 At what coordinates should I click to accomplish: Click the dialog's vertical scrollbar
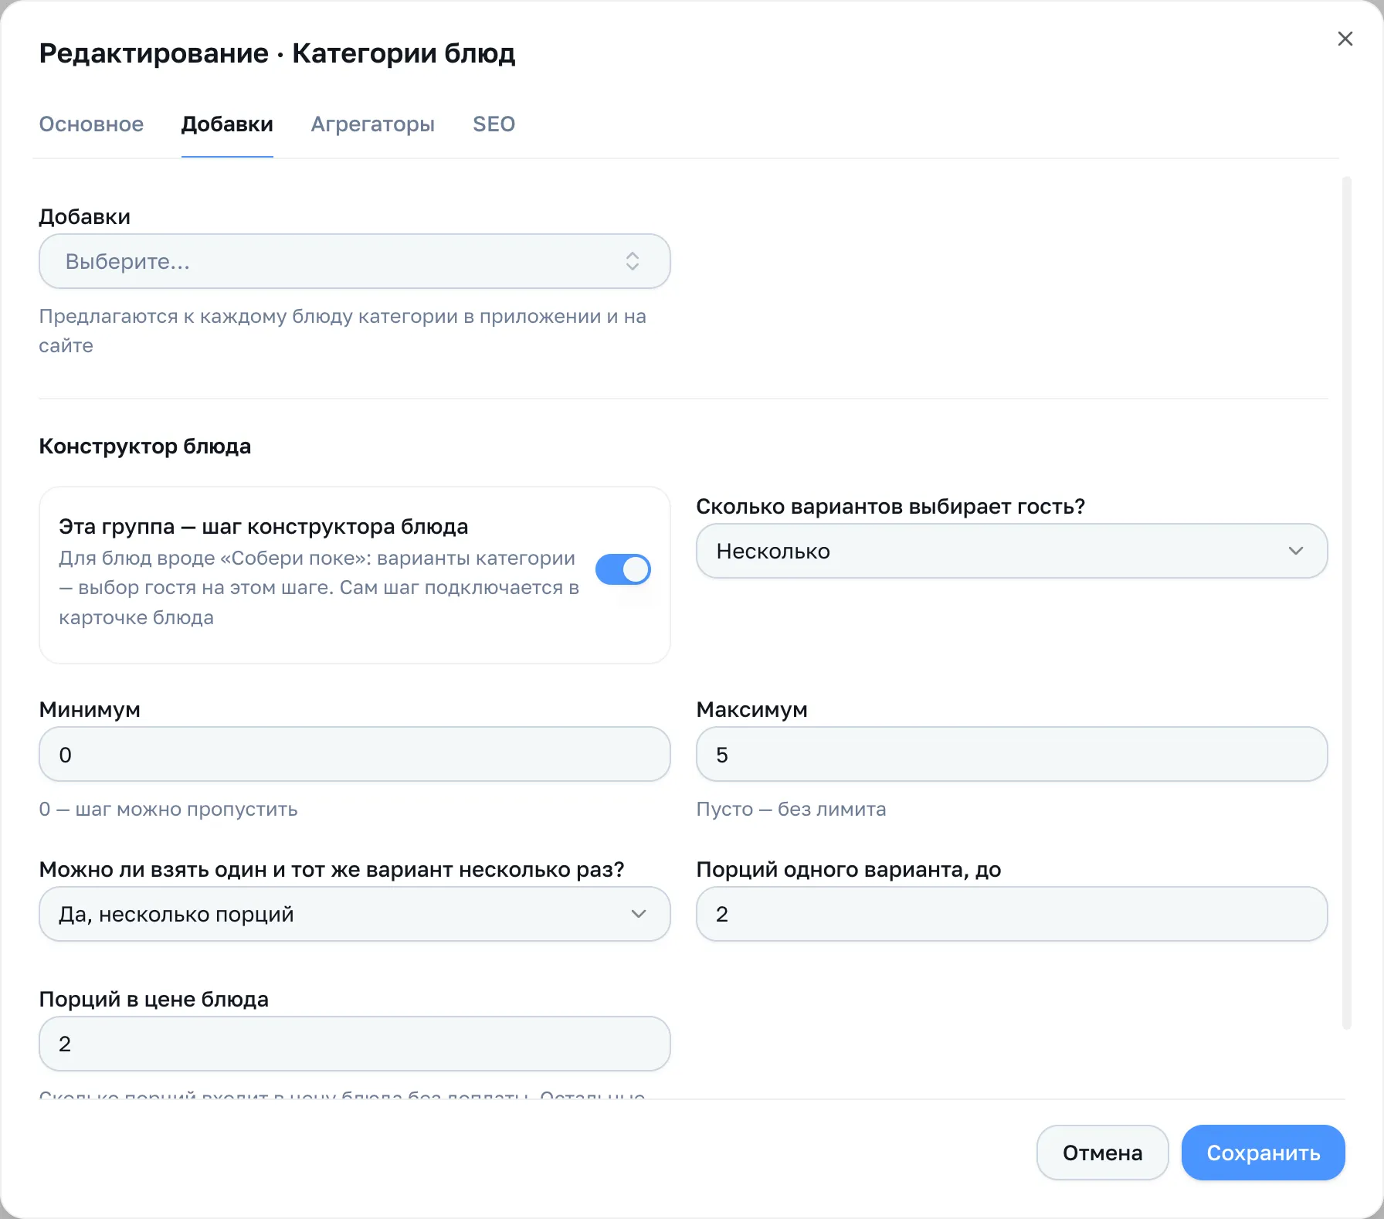coord(1347,603)
